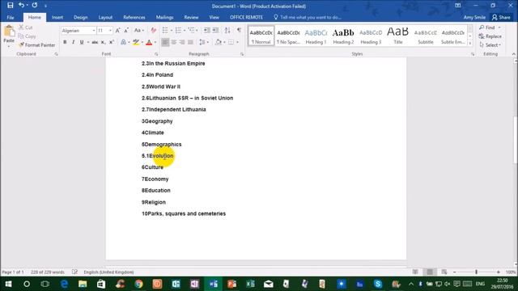Viewport: 518px width, 291px height.
Task: Toggle Underline formatting
Action: coord(82,42)
